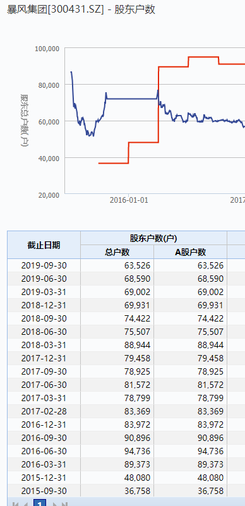This screenshot has height=506, width=245.
Task: Select the 2018-09-30 date cell
Action: [44, 318]
